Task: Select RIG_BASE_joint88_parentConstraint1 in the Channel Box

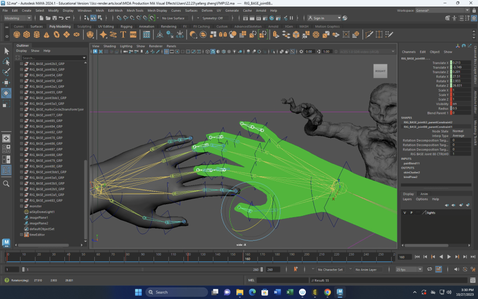Action: coord(429,127)
